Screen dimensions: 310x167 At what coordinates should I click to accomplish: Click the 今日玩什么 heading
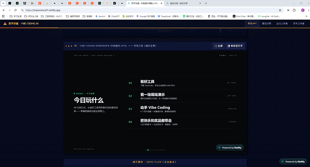(89, 100)
